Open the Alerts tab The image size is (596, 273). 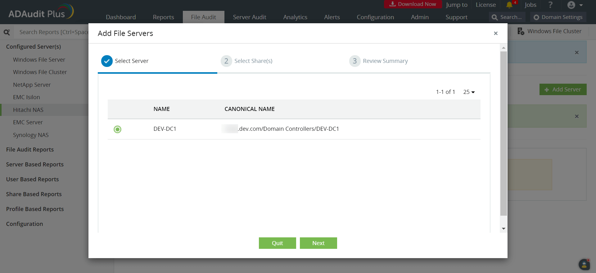point(332,17)
